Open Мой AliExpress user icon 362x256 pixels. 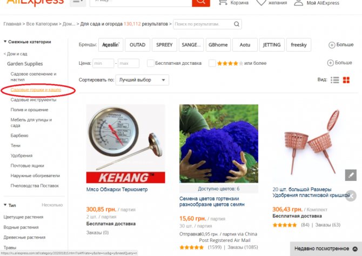point(298,3)
